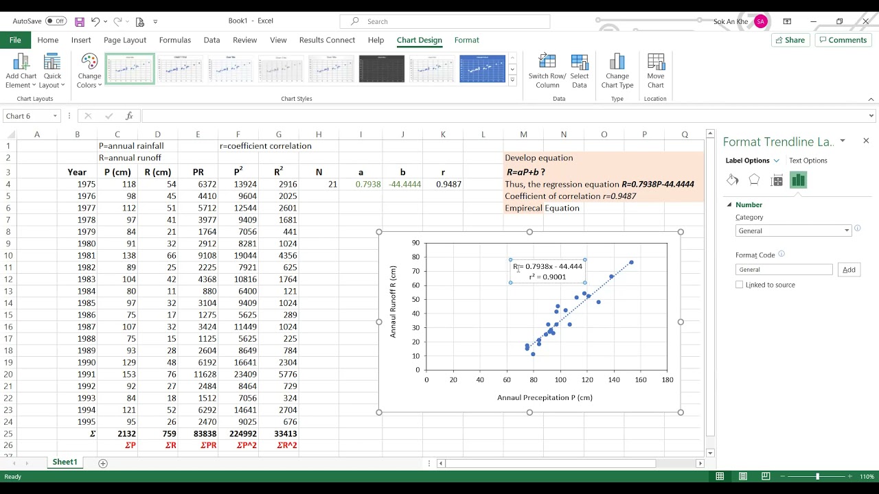Open the Name Box dropdown

tap(55, 116)
